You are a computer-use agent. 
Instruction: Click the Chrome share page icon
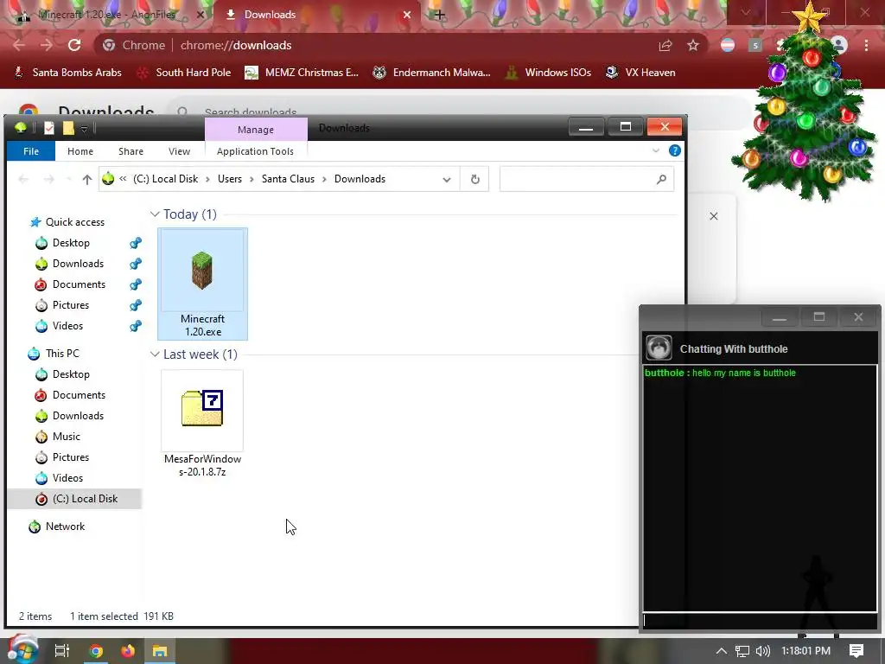click(665, 45)
